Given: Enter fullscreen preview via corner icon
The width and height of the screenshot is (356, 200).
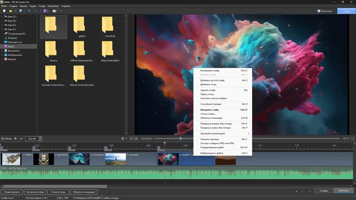Looking at the screenshot, I should [352, 139].
